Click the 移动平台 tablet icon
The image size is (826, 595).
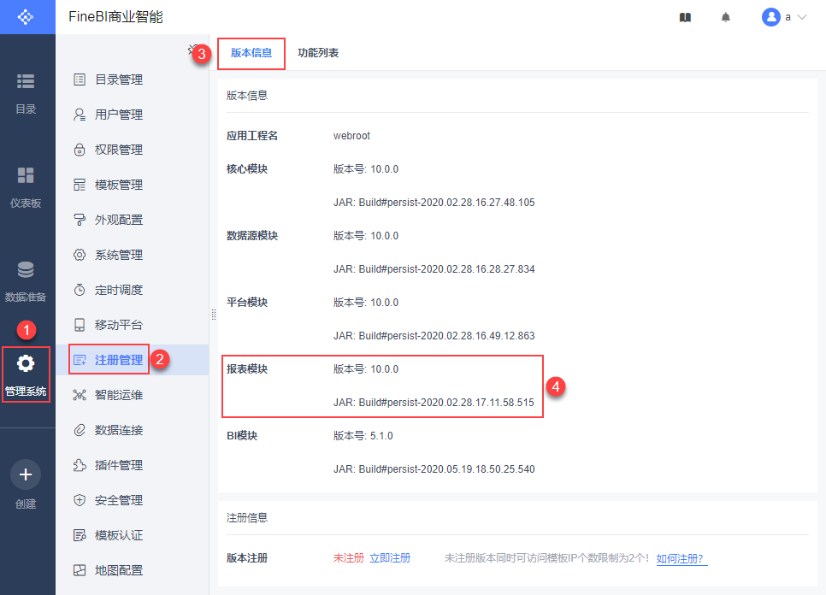(x=80, y=325)
